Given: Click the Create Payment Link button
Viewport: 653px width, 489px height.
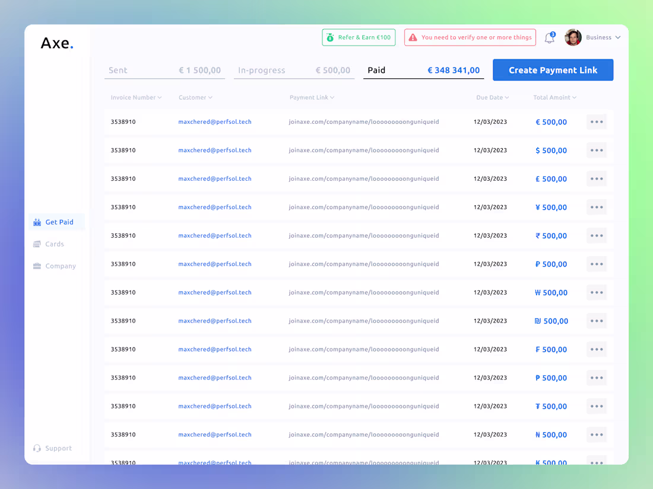Looking at the screenshot, I should point(553,70).
